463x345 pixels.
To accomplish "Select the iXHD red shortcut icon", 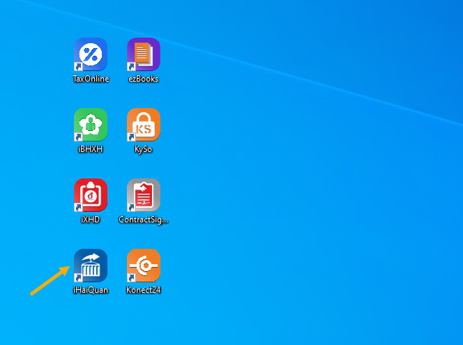I will pos(91,194).
